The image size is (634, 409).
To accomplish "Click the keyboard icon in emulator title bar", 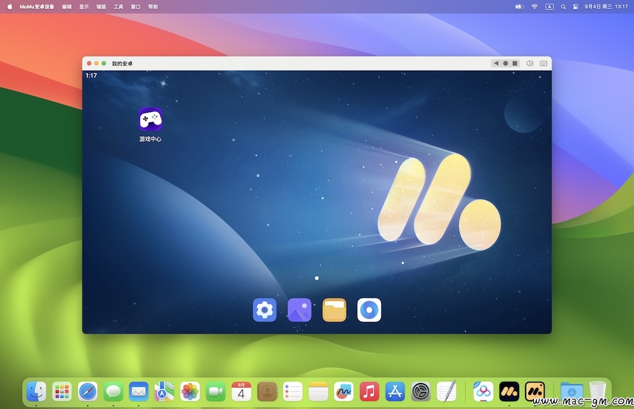I will coord(544,63).
